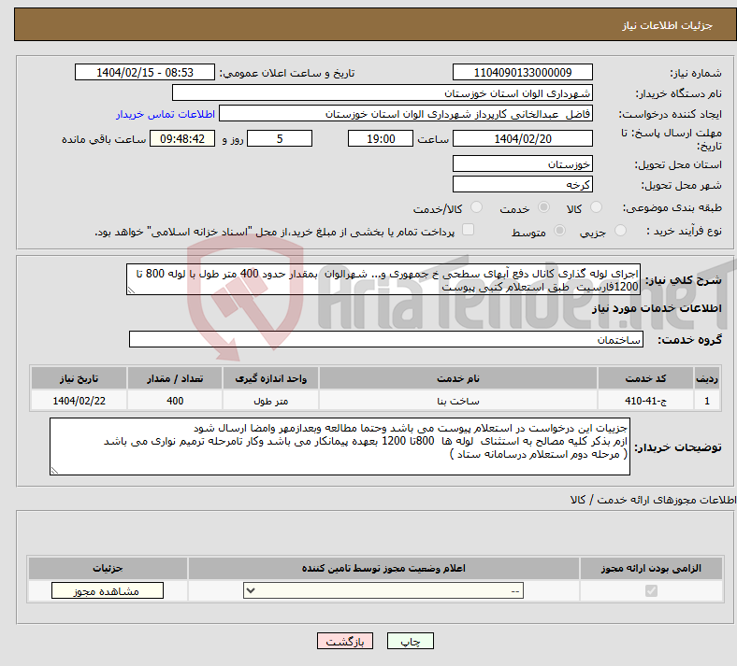The width and height of the screenshot is (737, 666).
Task: Click service code cell ج-41-410
Action: [x=646, y=401]
